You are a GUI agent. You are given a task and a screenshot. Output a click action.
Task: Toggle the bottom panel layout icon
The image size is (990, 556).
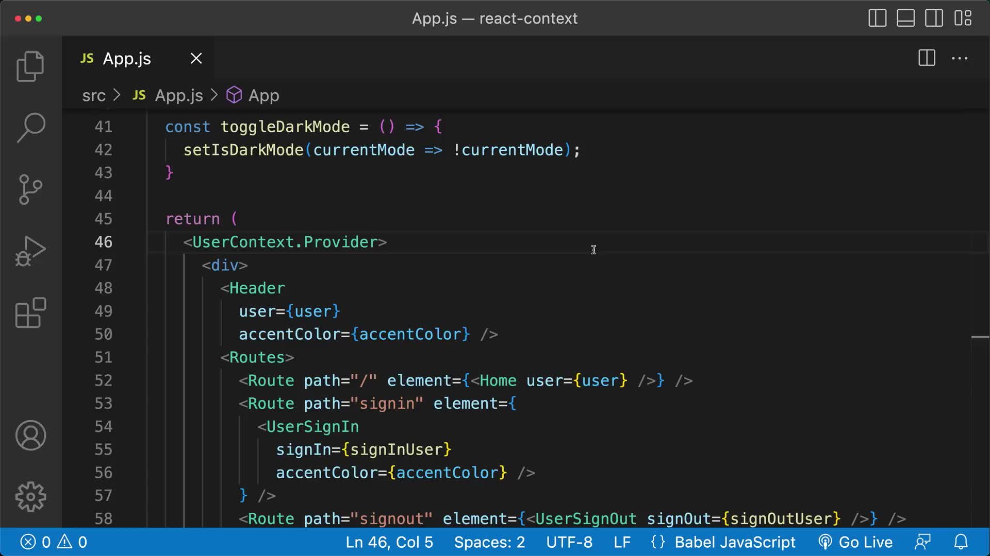click(x=906, y=18)
